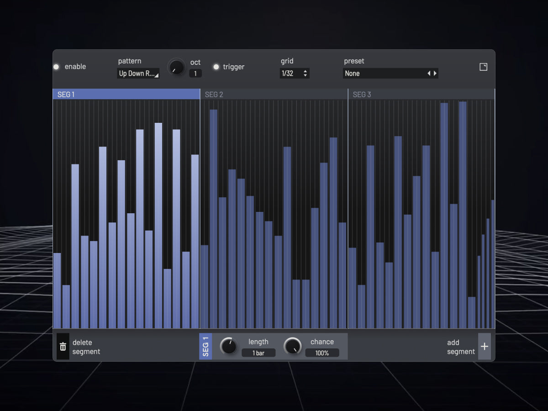Image resolution: width=548 pixels, height=411 pixels.
Task: Click the length value field showing 1 bar
Action: 258,353
